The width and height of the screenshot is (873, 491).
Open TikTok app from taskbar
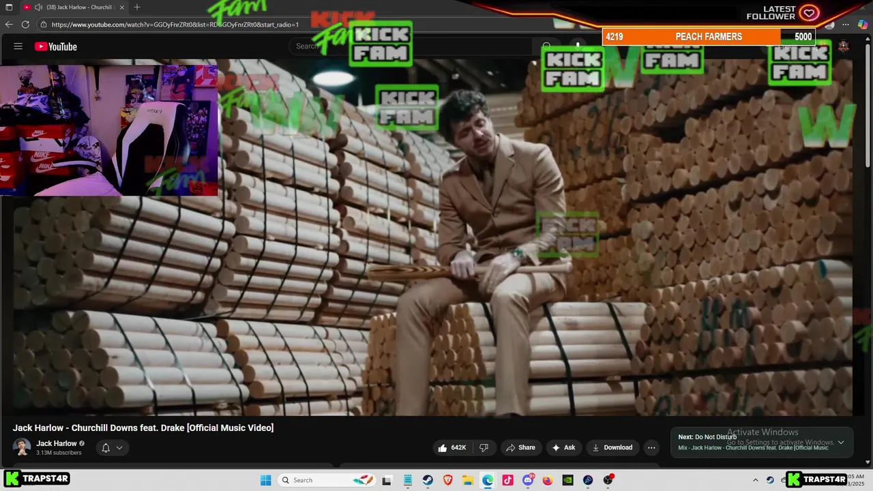pos(507,480)
